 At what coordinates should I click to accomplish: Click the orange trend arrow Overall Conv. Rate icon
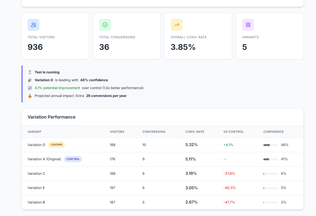177,25
